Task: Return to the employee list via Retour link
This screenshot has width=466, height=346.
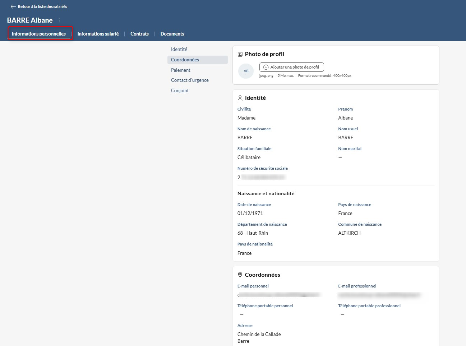Action: [x=42, y=6]
